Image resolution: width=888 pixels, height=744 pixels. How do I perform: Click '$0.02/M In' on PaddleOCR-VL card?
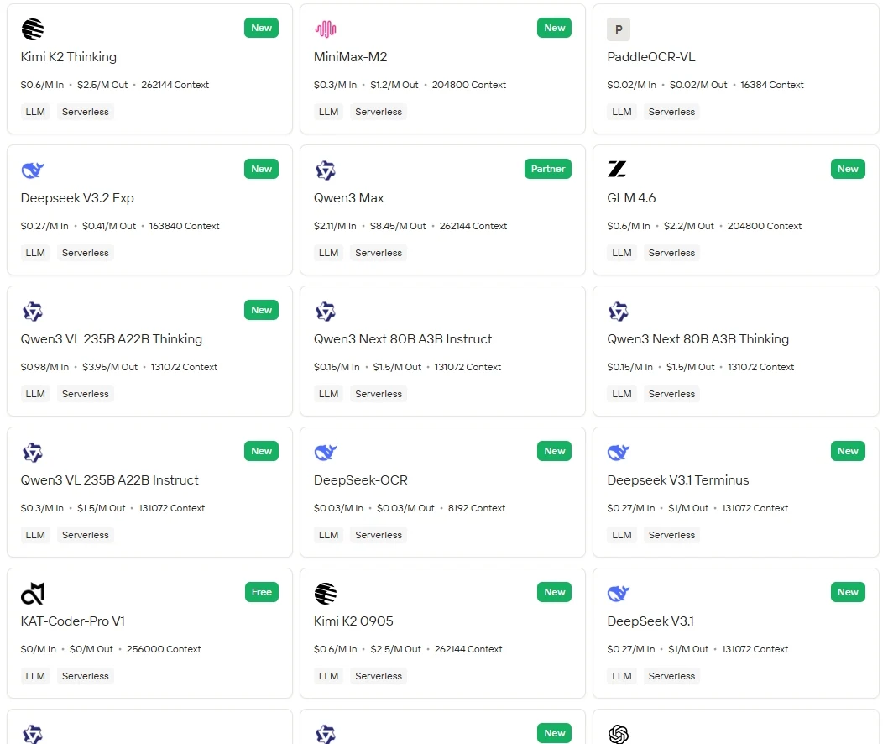(x=631, y=85)
